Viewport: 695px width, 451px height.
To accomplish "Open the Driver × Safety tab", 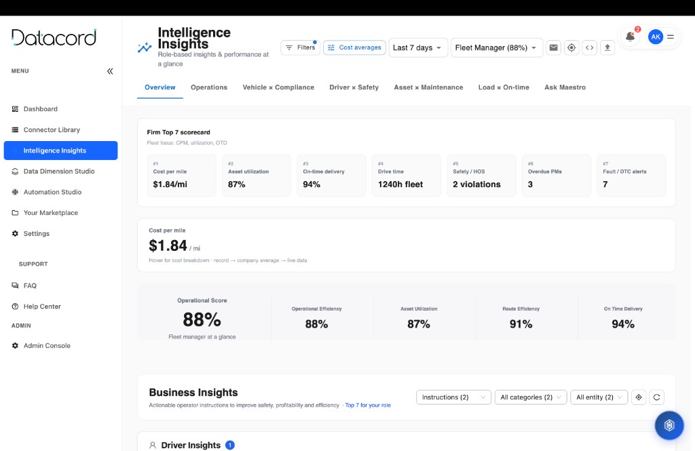I will click(354, 87).
